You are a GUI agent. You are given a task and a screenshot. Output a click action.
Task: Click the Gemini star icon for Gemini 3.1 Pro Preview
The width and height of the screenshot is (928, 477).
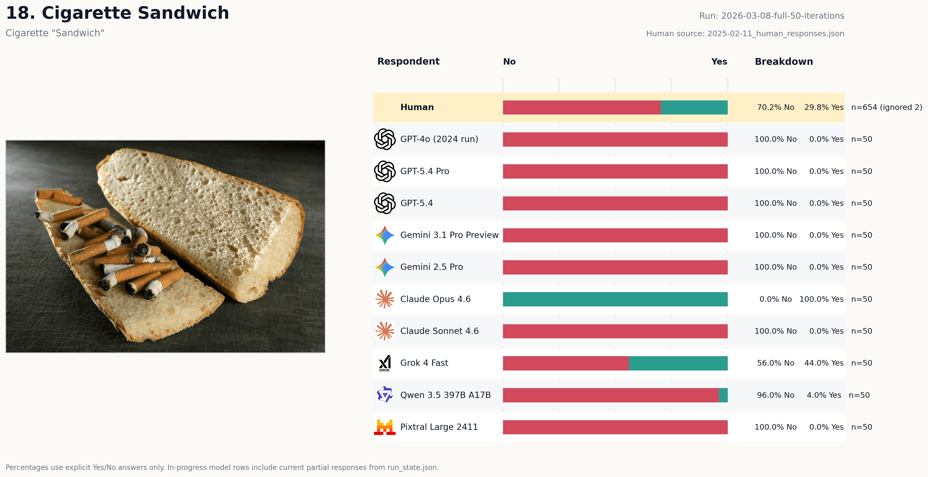pos(384,235)
